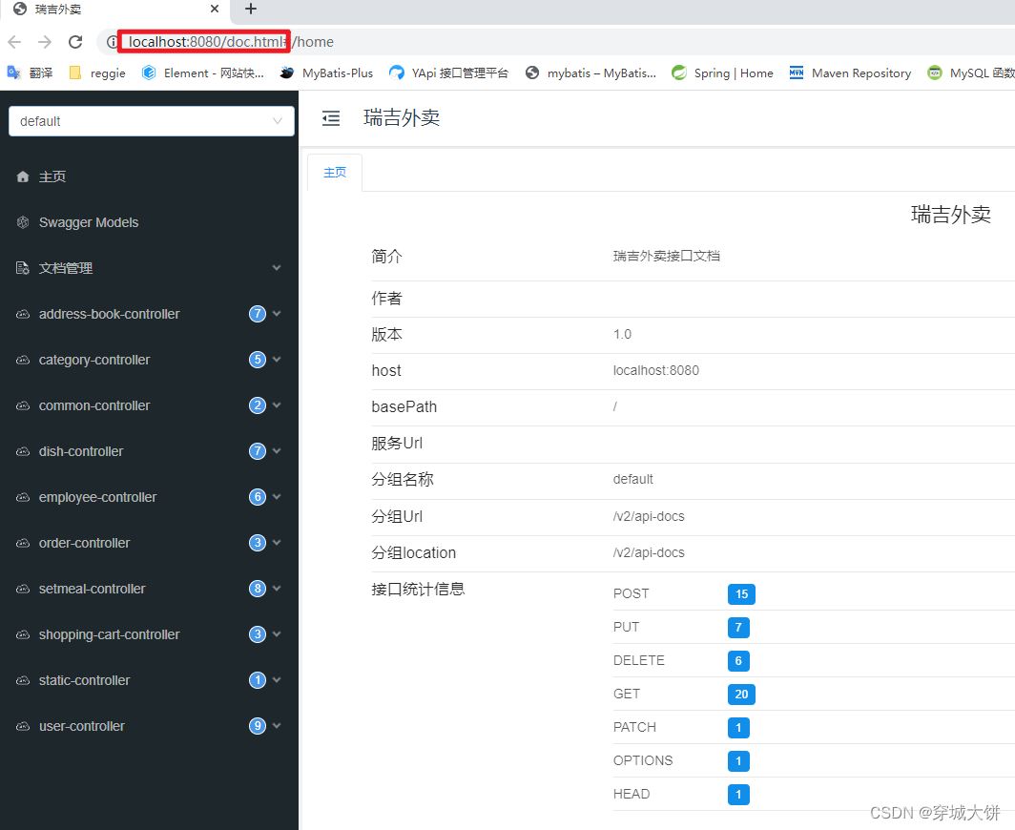Click the PATCH method label
This screenshot has height=830, width=1015.
point(634,728)
